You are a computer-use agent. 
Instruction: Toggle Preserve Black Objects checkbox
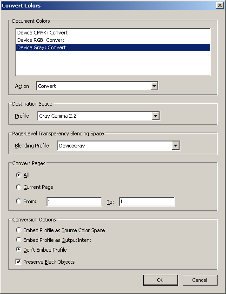(18, 261)
